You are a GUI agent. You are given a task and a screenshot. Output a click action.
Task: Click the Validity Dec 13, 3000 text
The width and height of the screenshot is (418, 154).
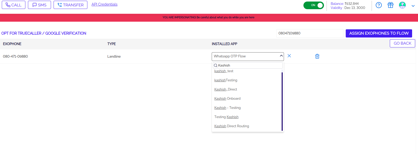(348, 8)
